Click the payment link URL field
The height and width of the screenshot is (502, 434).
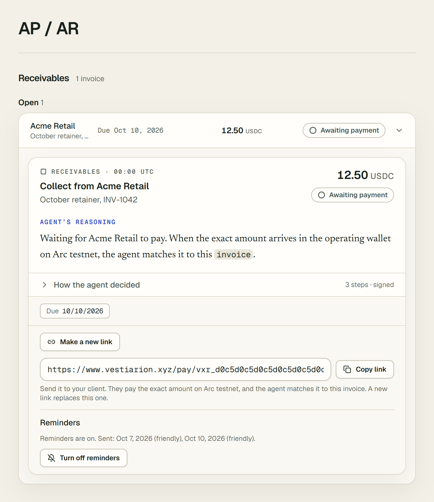coord(186,369)
